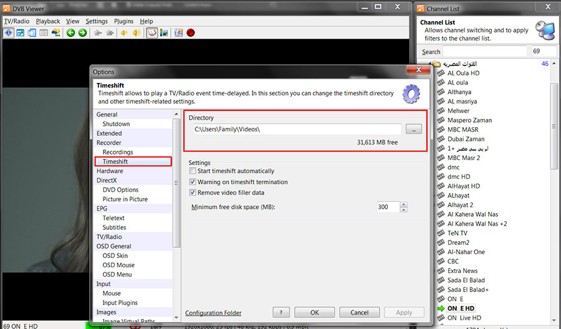Click the overlapping pages toolbar icon

tap(32, 33)
